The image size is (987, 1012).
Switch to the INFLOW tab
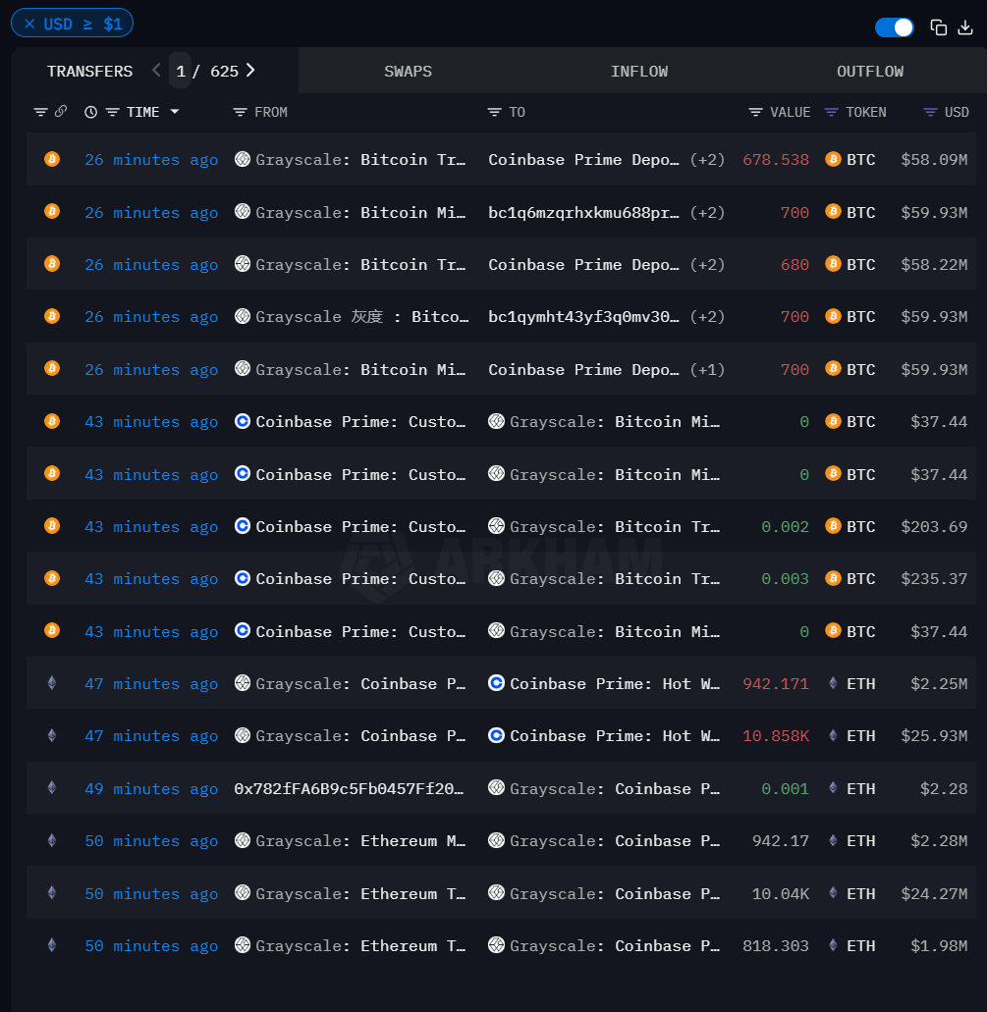(x=639, y=71)
